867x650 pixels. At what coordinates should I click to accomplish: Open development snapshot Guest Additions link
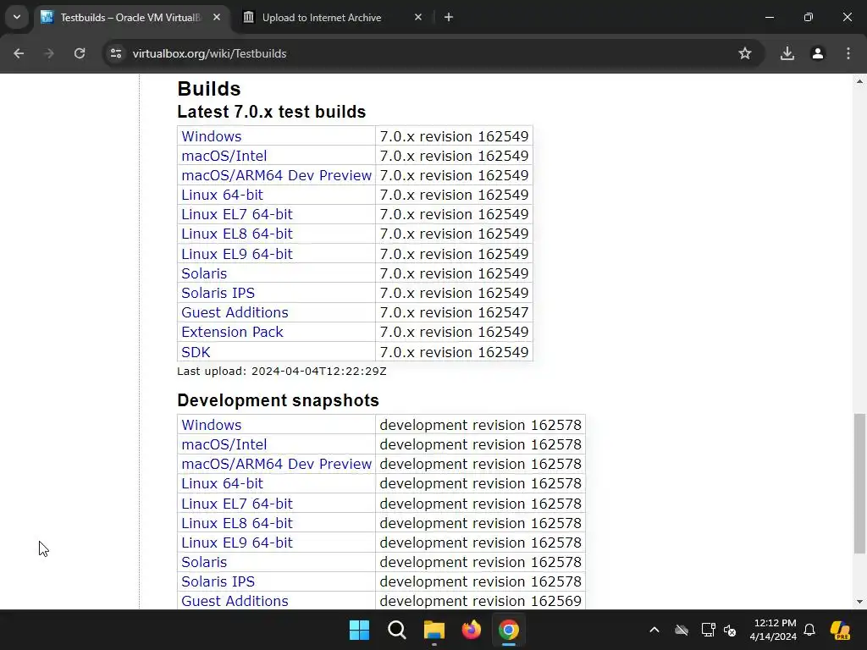(x=235, y=601)
